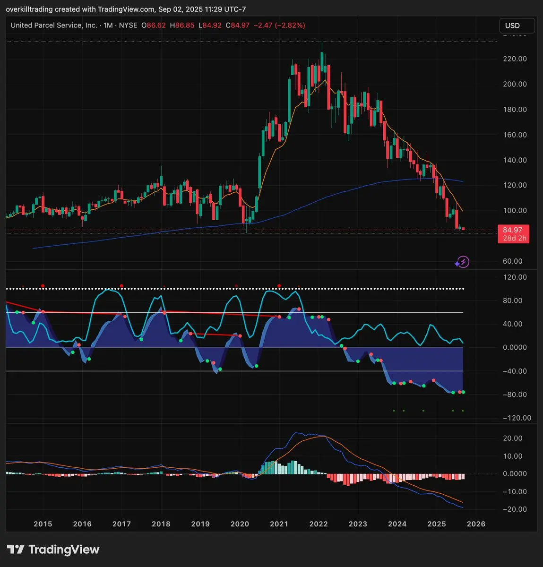Click the 2021 label on the time axis
The height and width of the screenshot is (567, 543).
279,524
